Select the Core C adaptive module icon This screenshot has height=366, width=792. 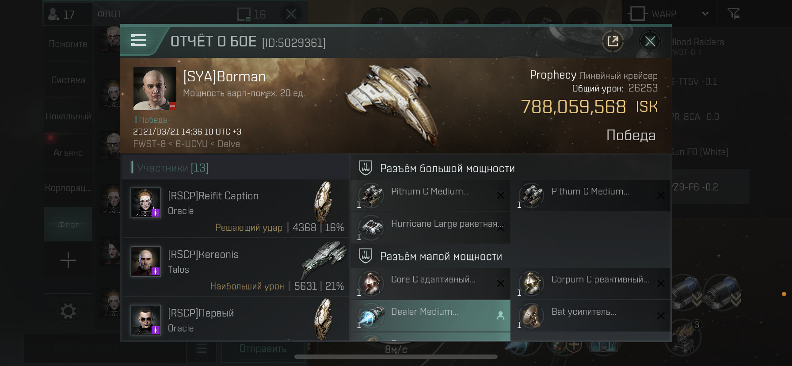pyautogui.click(x=371, y=283)
